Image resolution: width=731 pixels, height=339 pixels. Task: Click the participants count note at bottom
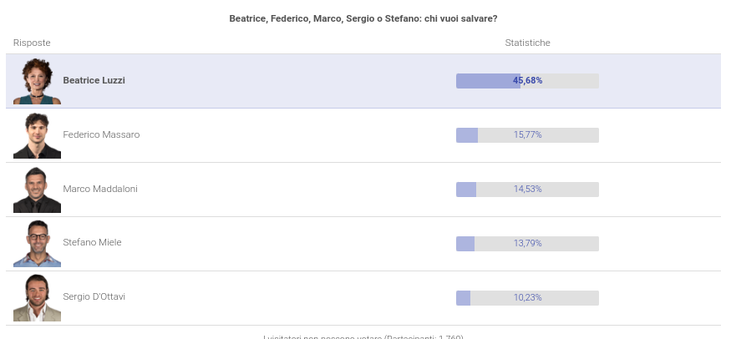pos(363,336)
